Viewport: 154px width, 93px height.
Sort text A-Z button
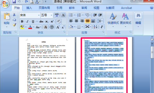pos(95,27)
